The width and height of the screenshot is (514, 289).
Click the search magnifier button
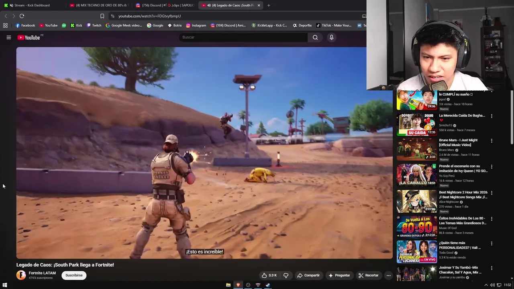[x=315, y=37]
